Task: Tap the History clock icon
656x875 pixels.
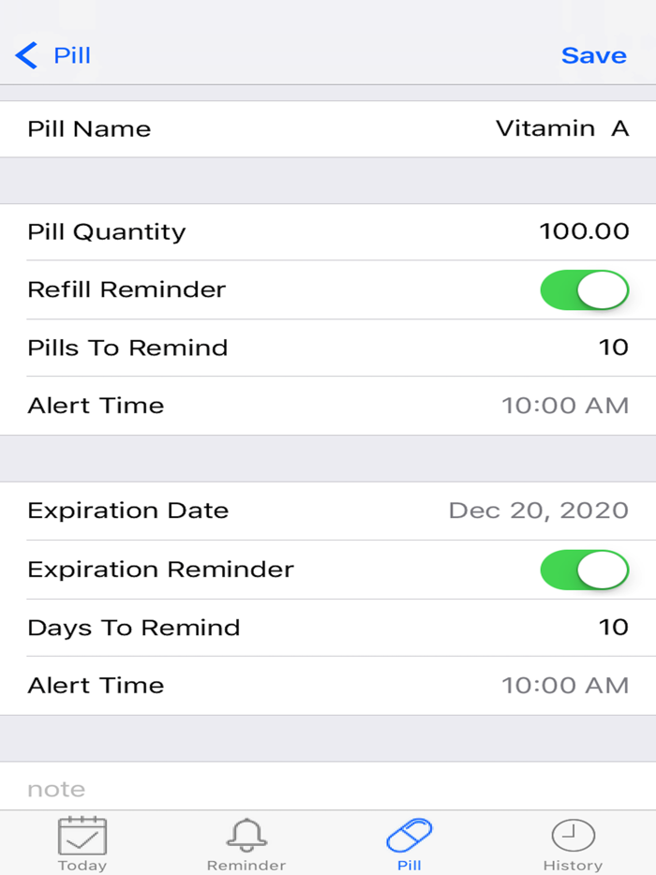Action: [573, 832]
